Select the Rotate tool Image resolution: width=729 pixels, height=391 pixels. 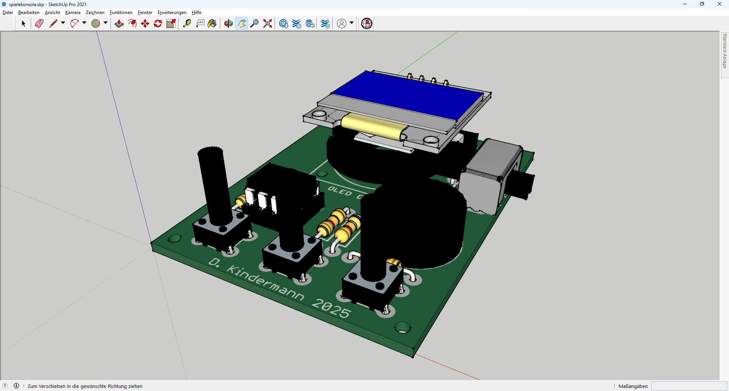point(158,23)
